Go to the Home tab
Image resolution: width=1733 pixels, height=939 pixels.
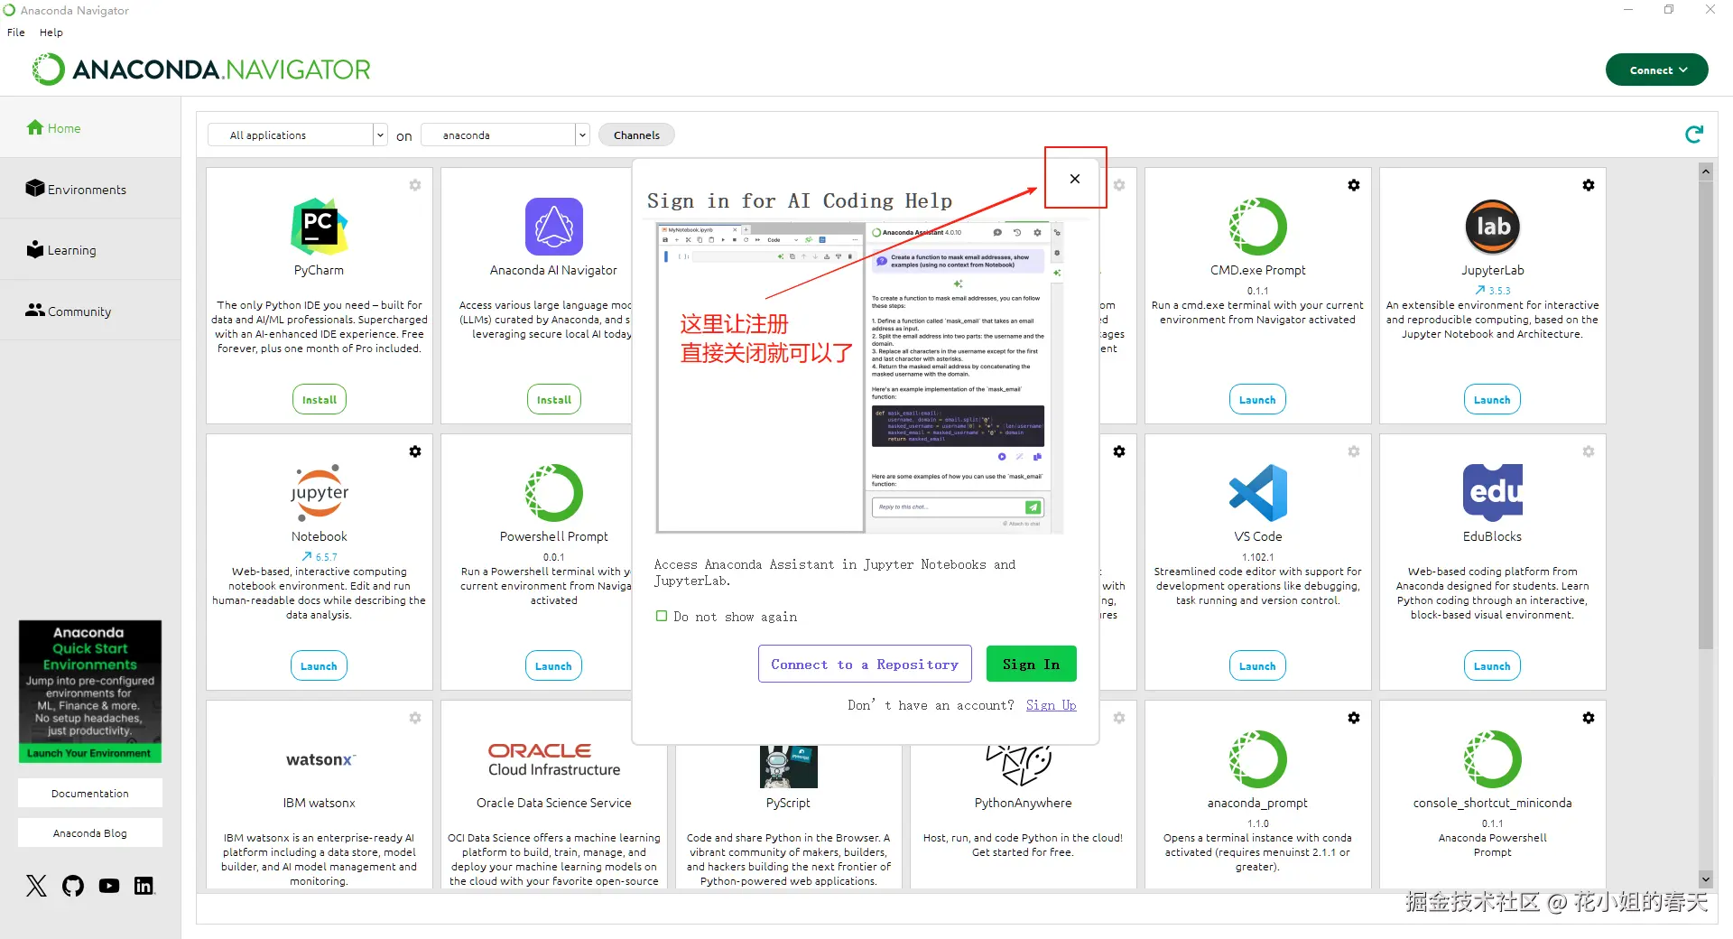point(90,128)
